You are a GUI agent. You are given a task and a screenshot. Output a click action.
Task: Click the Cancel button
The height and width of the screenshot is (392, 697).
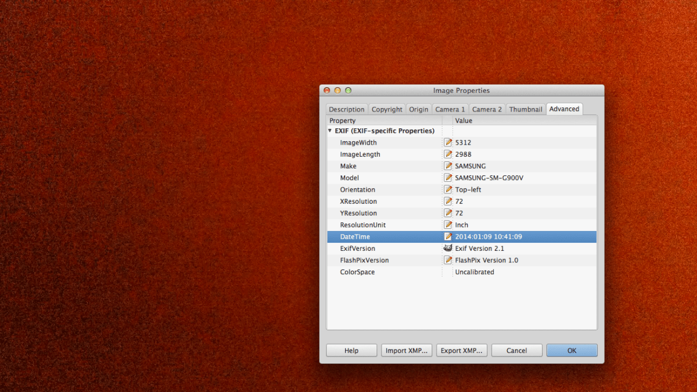(516, 350)
